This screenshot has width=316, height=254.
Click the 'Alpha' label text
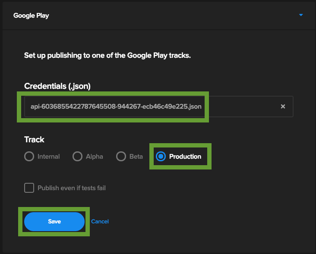click(x=94, y=157)
